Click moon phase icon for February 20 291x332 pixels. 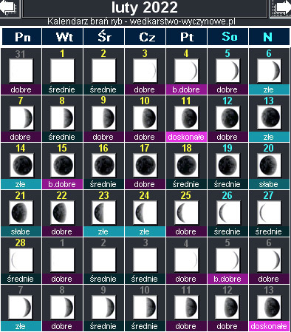click(x=269, y=165)
